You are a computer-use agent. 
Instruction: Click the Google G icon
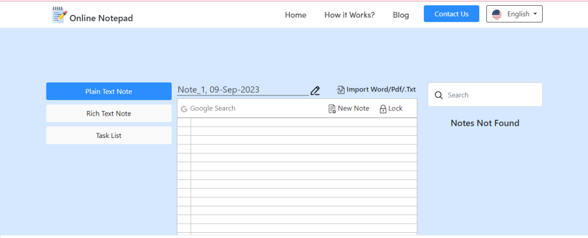click(184, 109)
